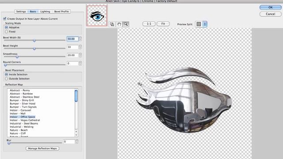Open the Preview Split dropdown arrows

205,24
